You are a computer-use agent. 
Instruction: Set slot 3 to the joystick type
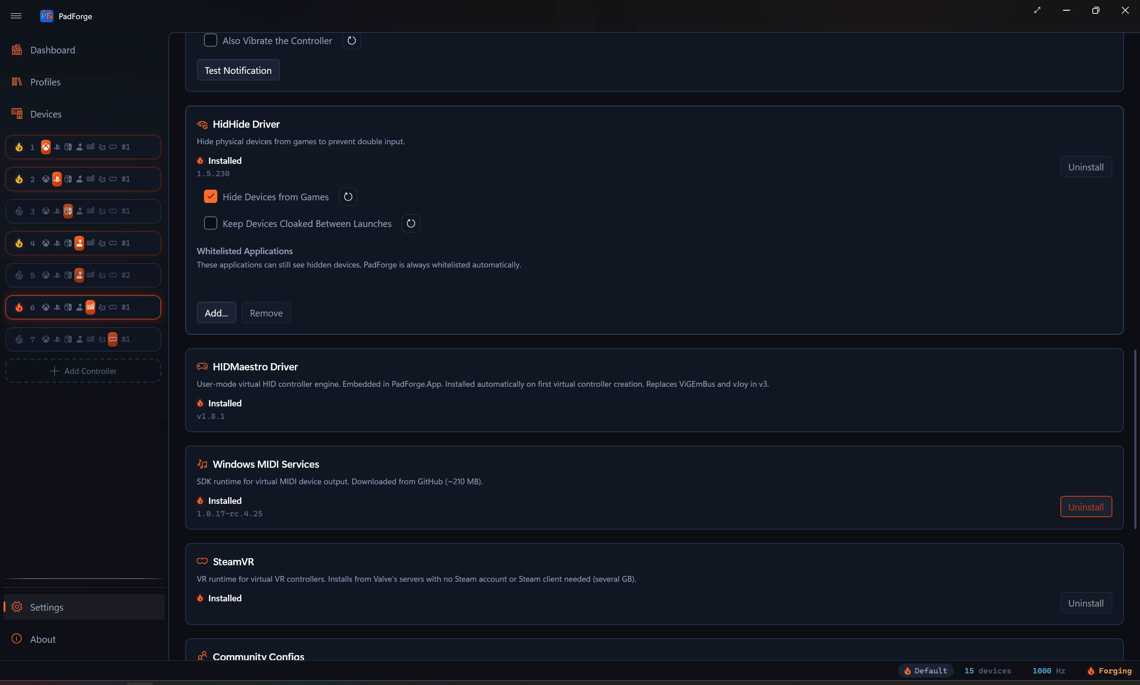click(x=79, y=211)
